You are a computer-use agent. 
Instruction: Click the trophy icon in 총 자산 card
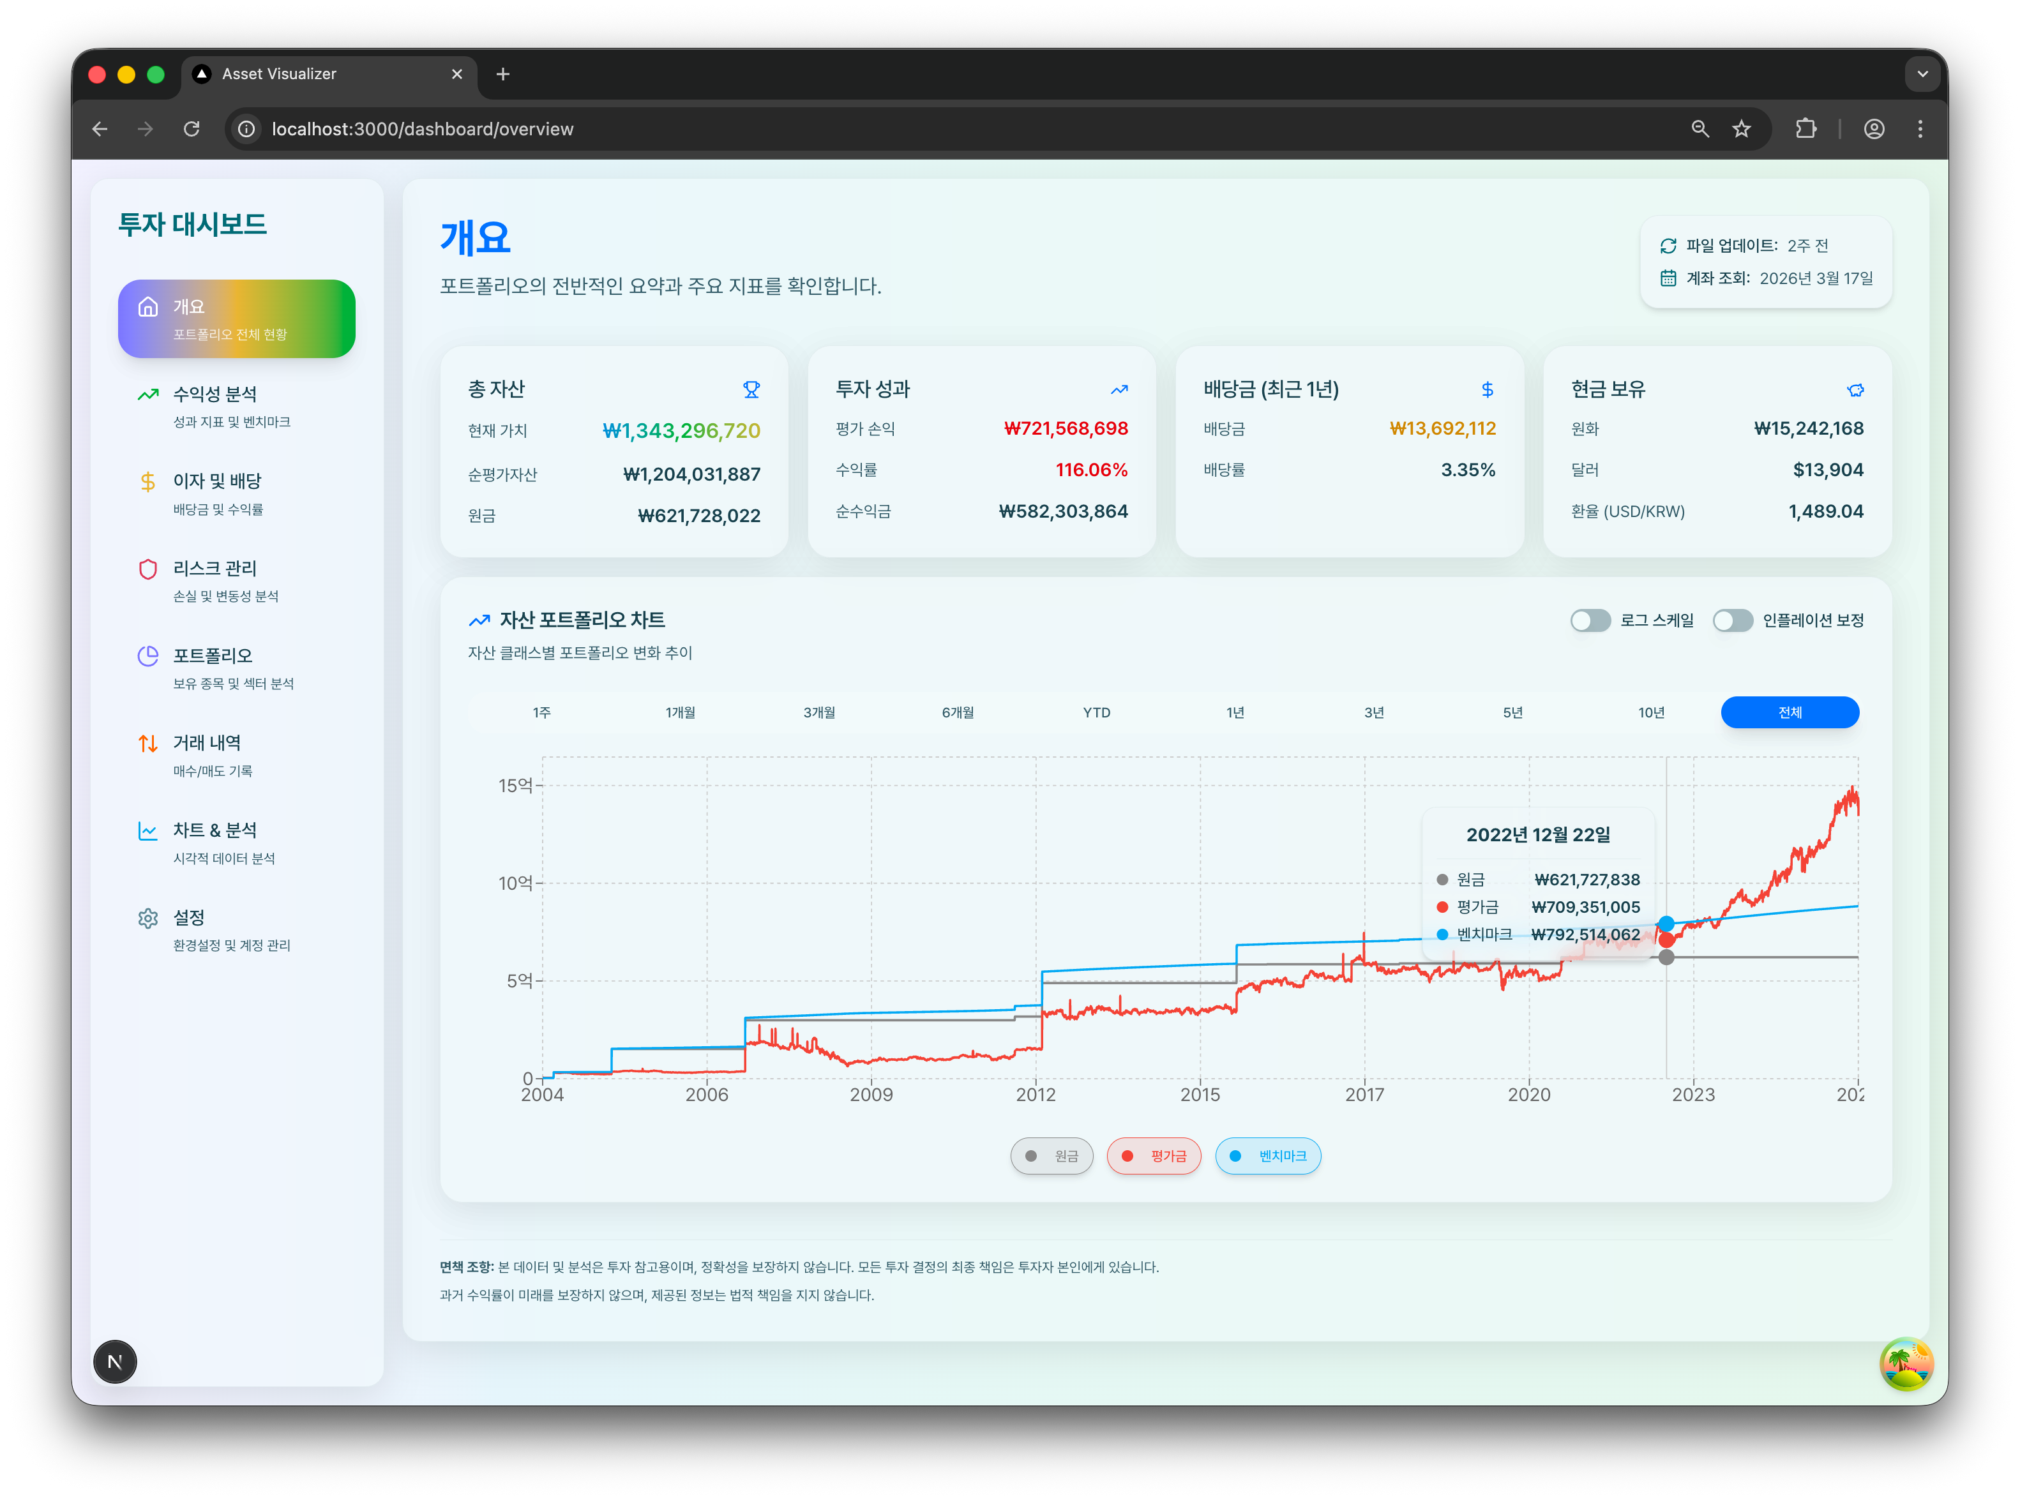point(751,389)
